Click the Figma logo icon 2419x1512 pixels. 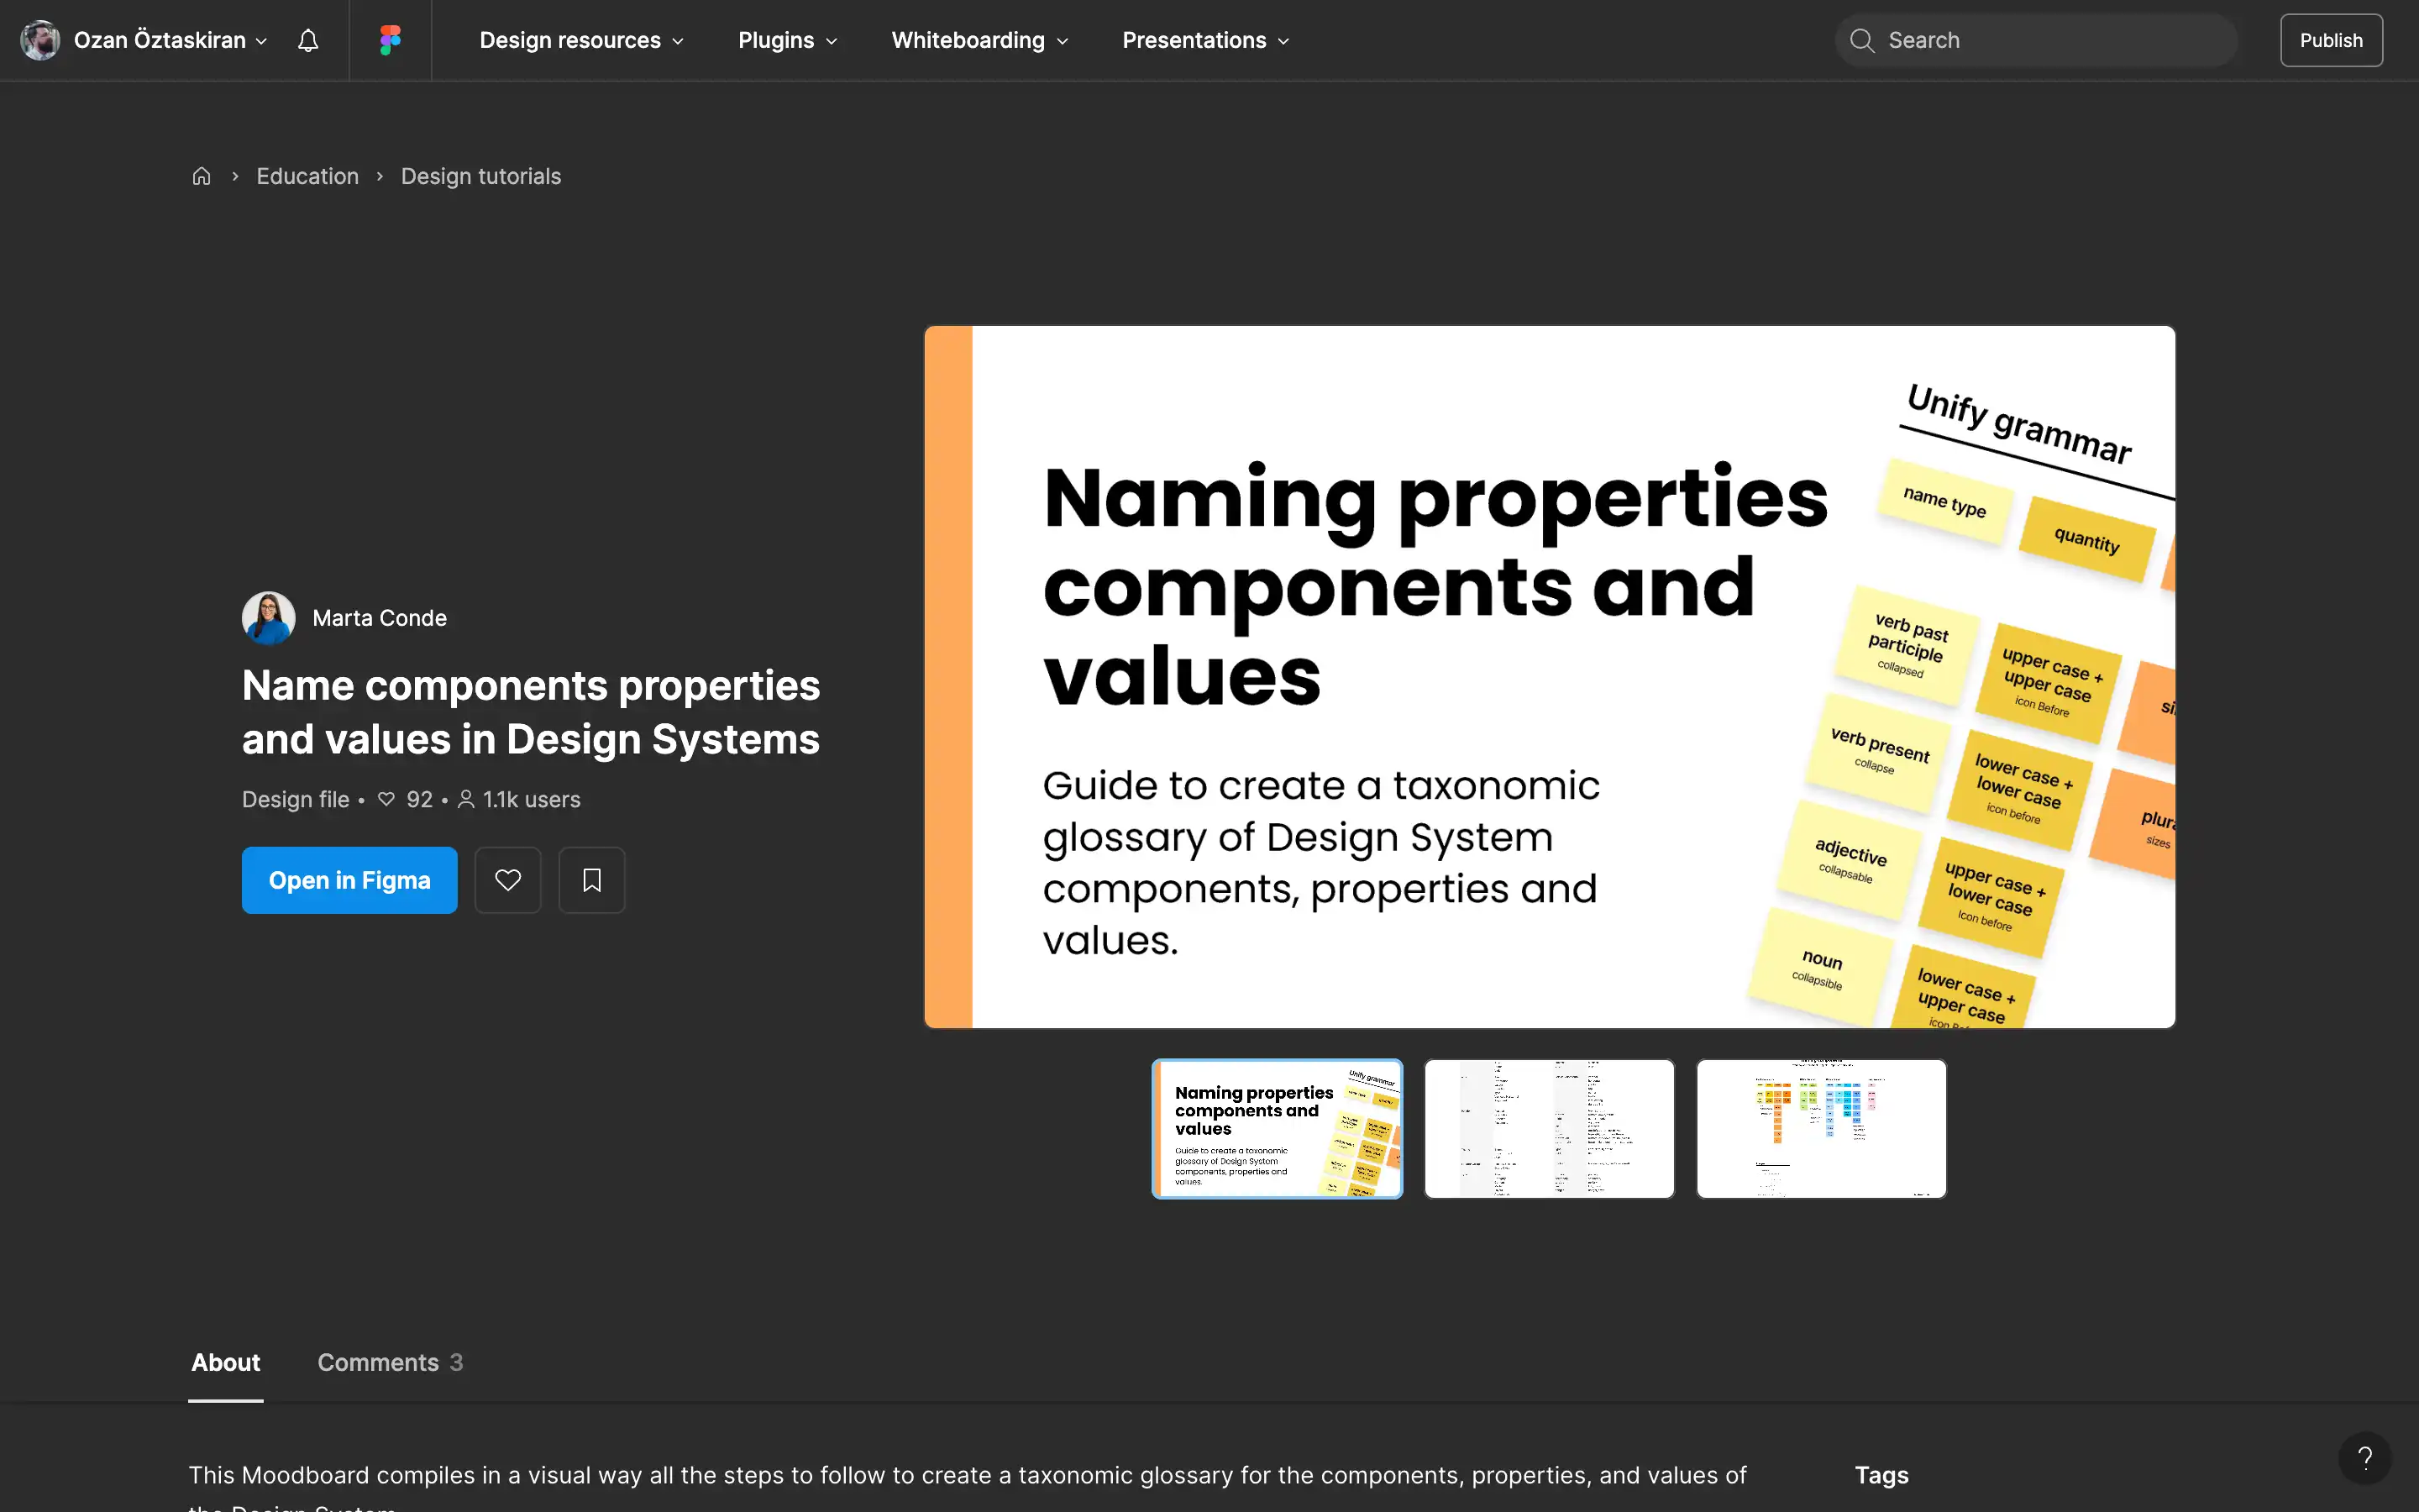(390, 40)
